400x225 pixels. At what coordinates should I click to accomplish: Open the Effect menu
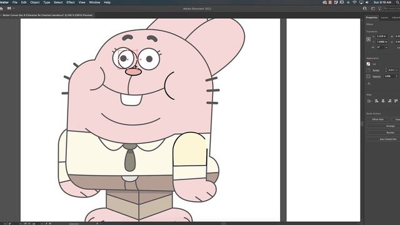tap(71, 2)
